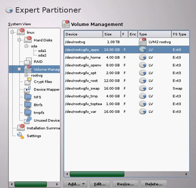This screenshot has width=196, height=188.
Task: Click the Installation Summary icon
Action: click(21, 128)
